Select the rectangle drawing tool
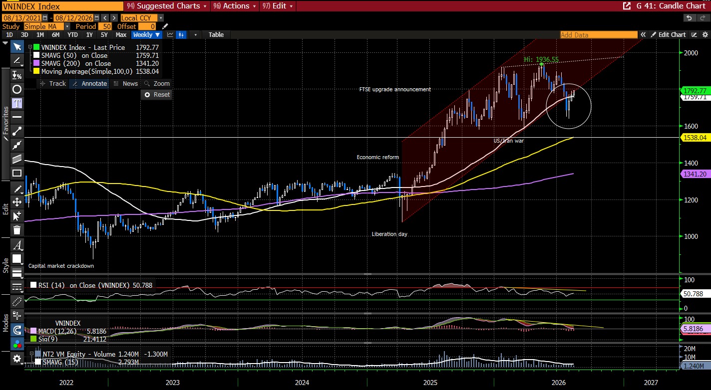Screen dimensions: 711x390 (17, 173)
